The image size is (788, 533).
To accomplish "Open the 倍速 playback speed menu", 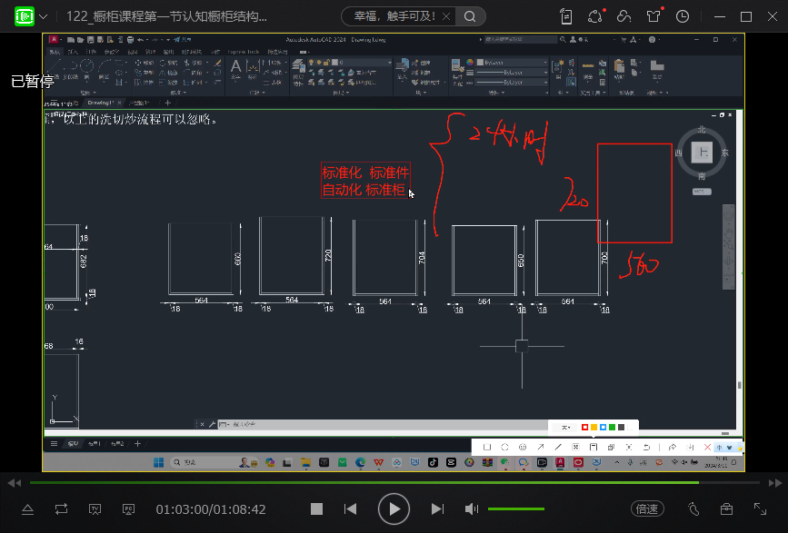I will coord(646,509).
